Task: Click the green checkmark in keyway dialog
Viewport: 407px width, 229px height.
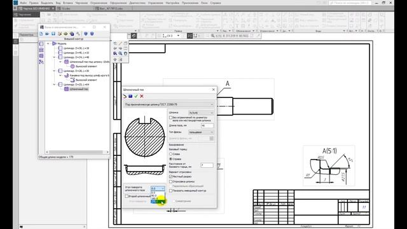Action: point(136,96)
